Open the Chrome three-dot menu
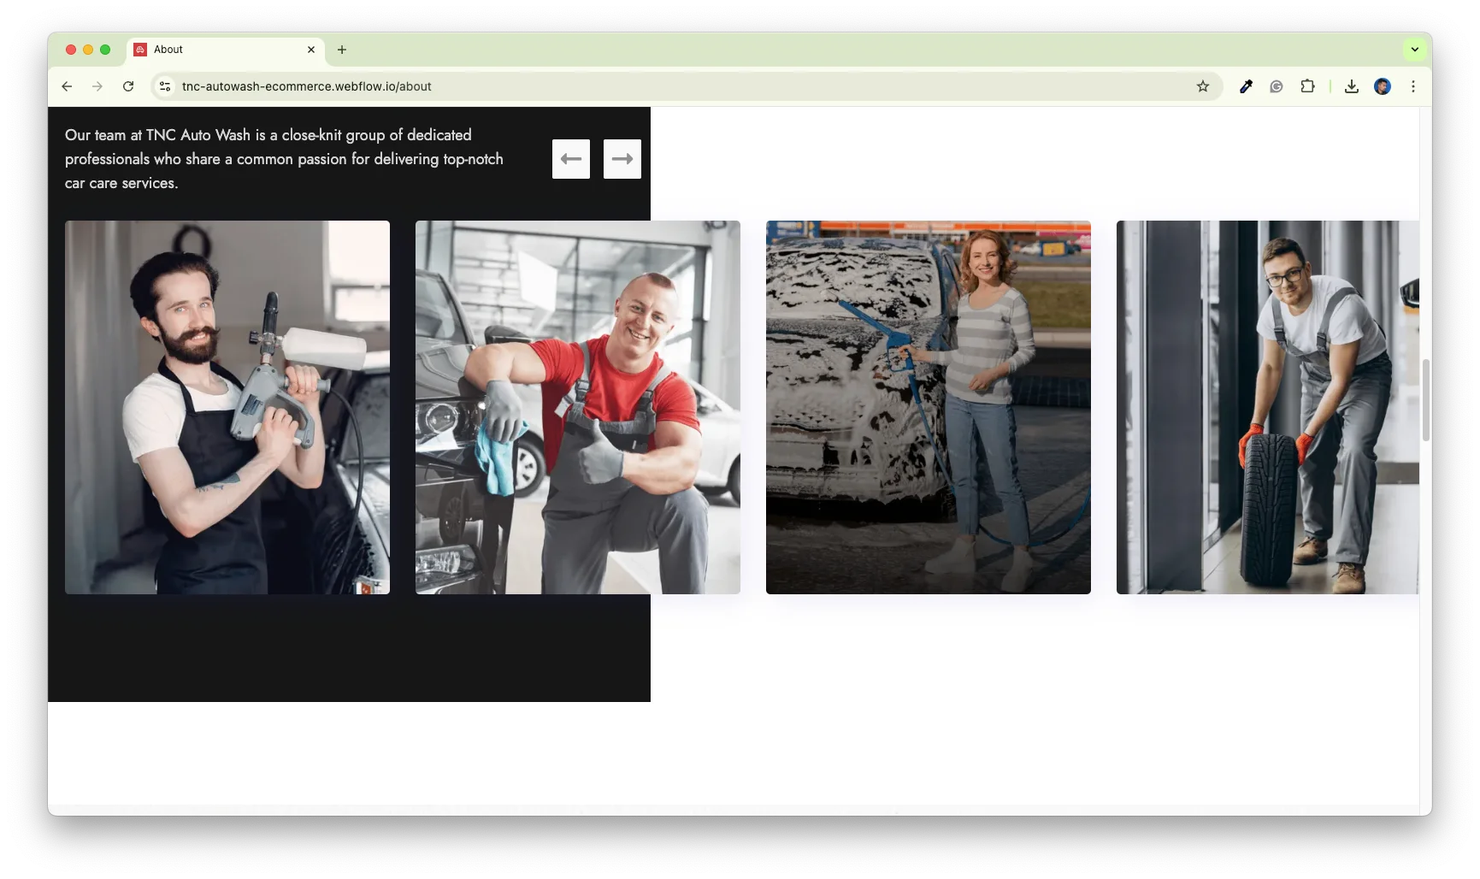1480x879 pixels. 1412,86
